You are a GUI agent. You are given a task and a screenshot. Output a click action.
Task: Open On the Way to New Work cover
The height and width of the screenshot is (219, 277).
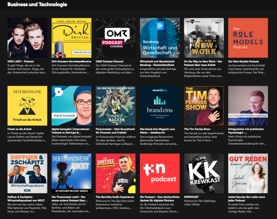(x=204, y=38)
